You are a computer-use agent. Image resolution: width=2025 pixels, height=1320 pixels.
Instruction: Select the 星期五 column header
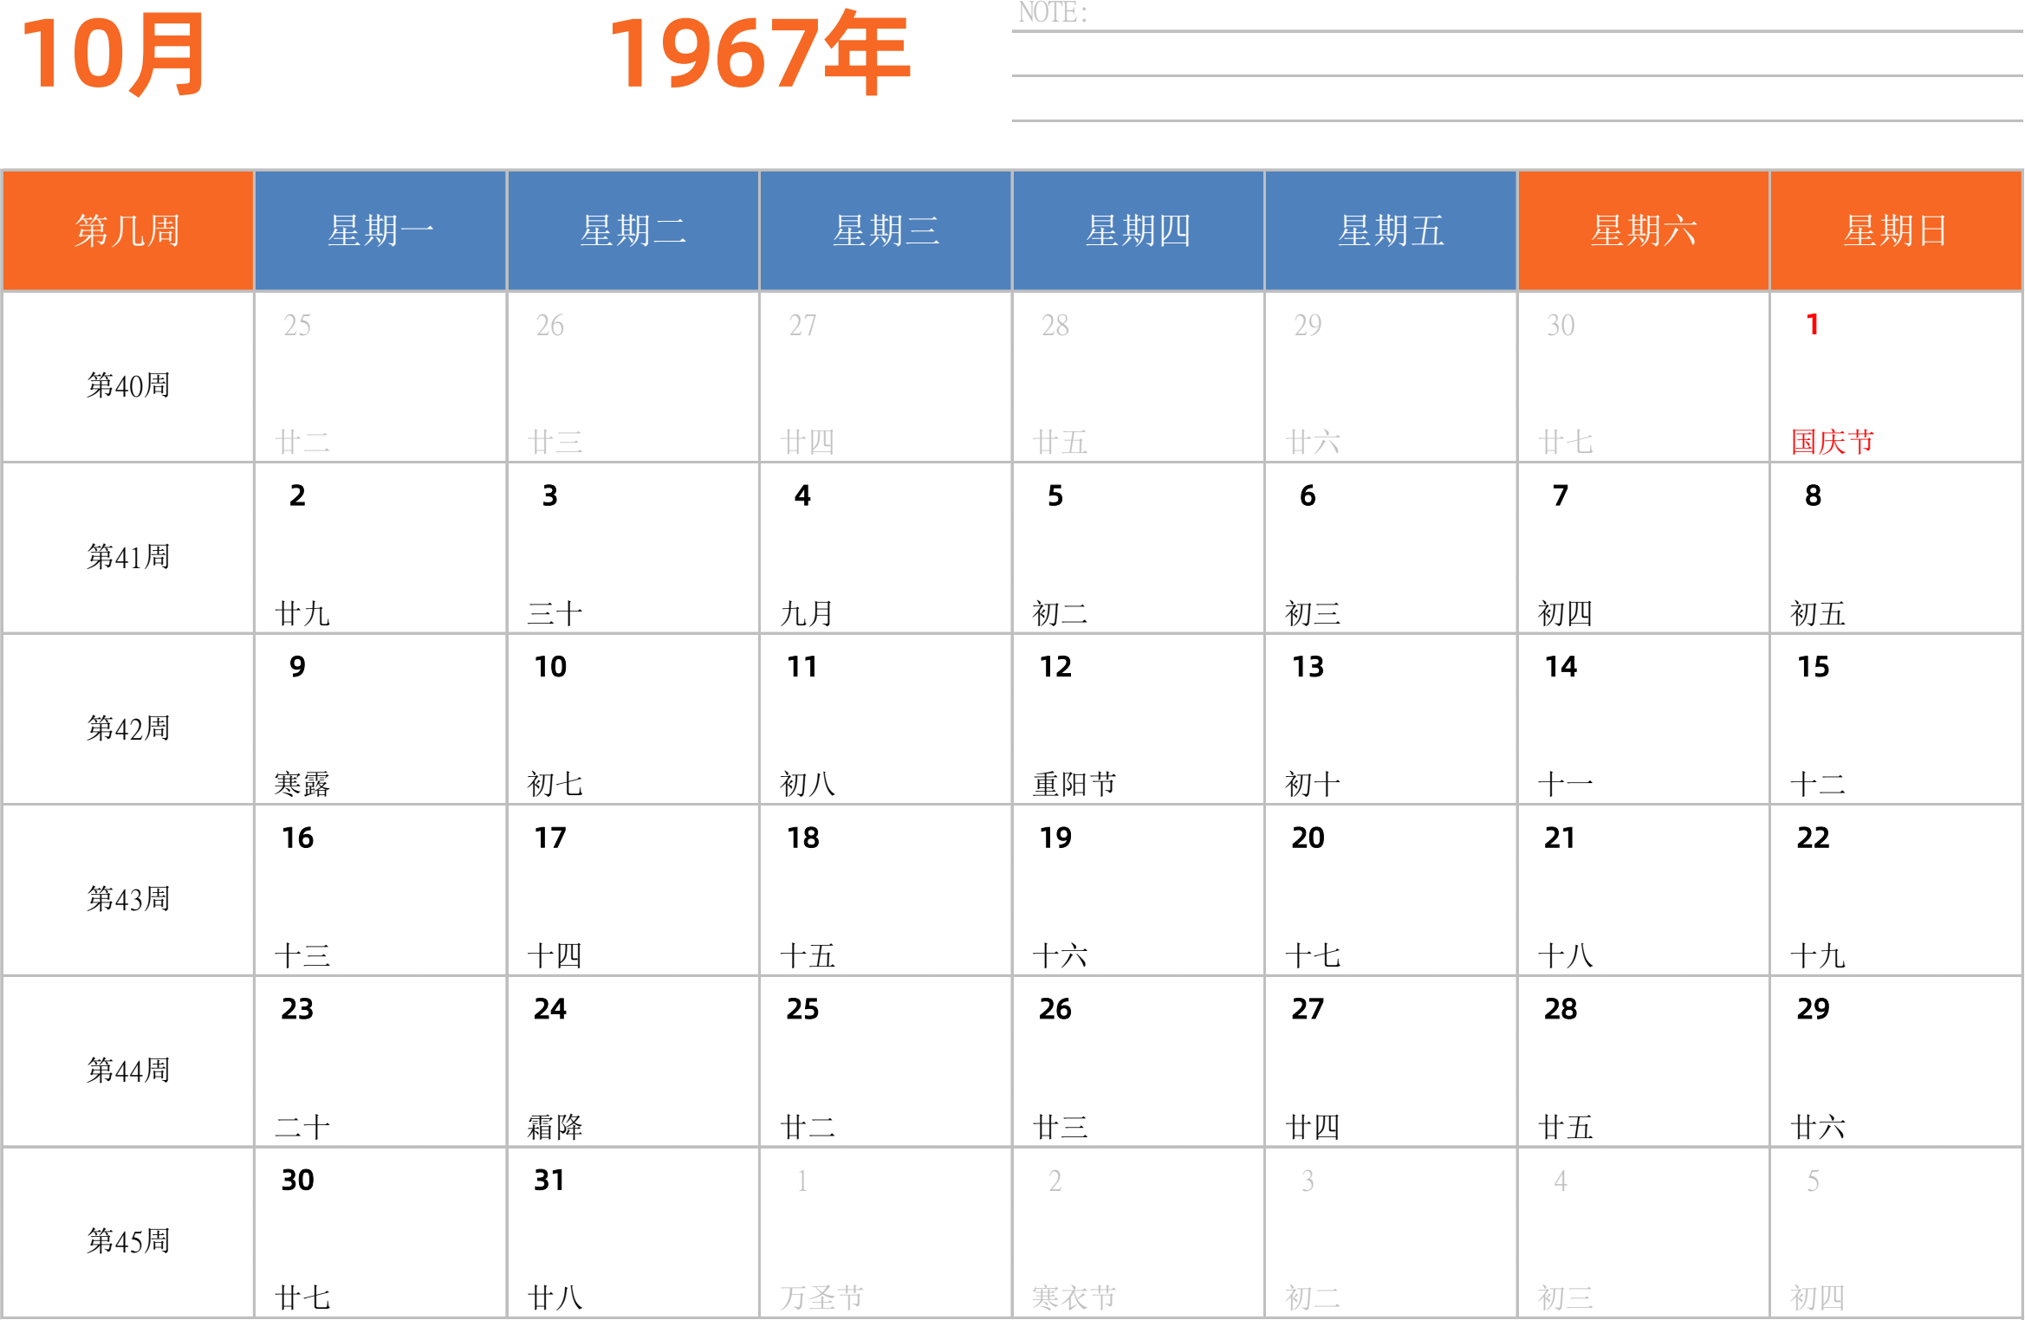(1391, 230)
